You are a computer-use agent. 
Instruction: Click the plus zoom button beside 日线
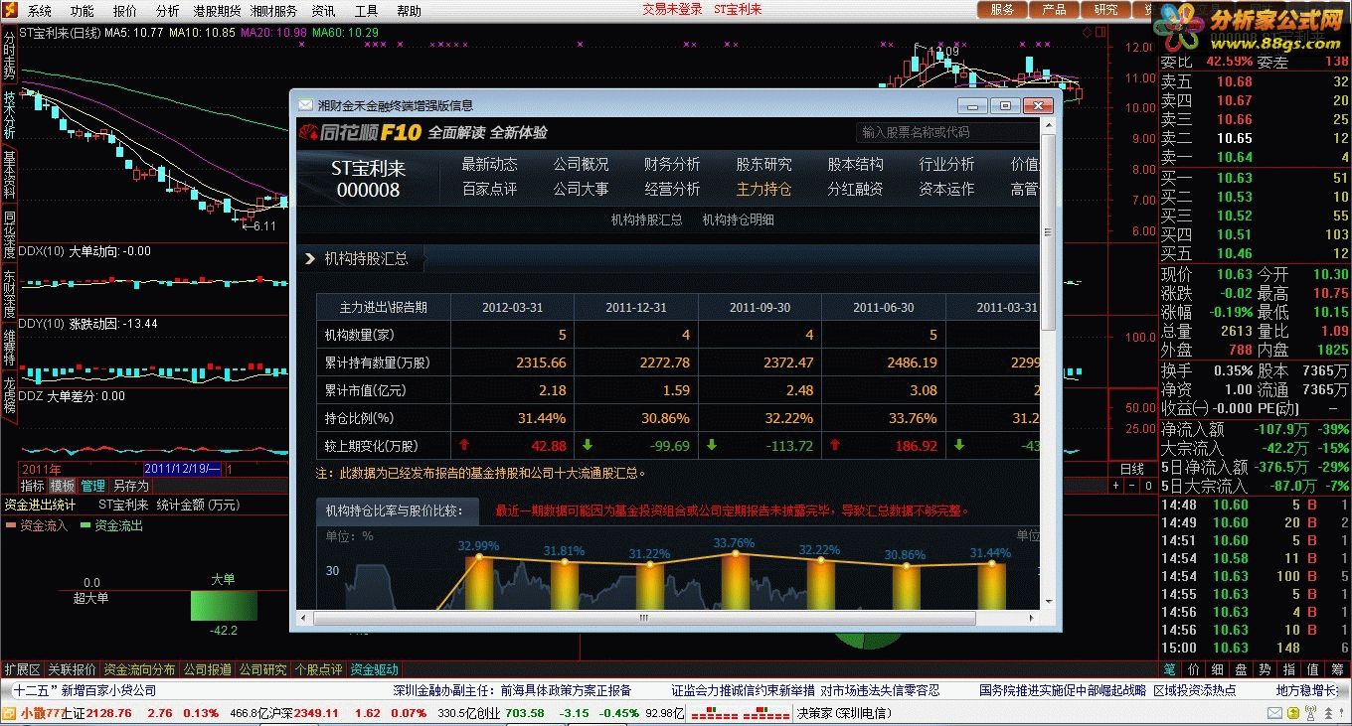click(1116, 486)
